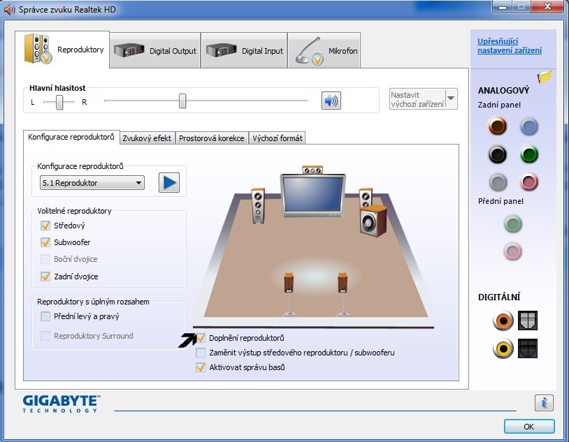569x442 pixels.
Task: Switch to the Digital Output tab
Action: click(155, 50)
